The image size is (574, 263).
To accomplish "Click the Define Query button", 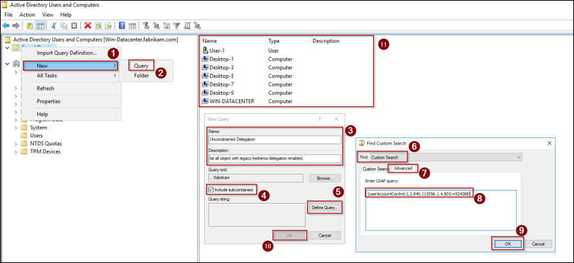I will [325, 207].
